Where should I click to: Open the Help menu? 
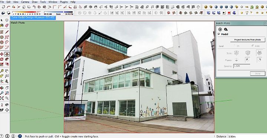point(73,2)
